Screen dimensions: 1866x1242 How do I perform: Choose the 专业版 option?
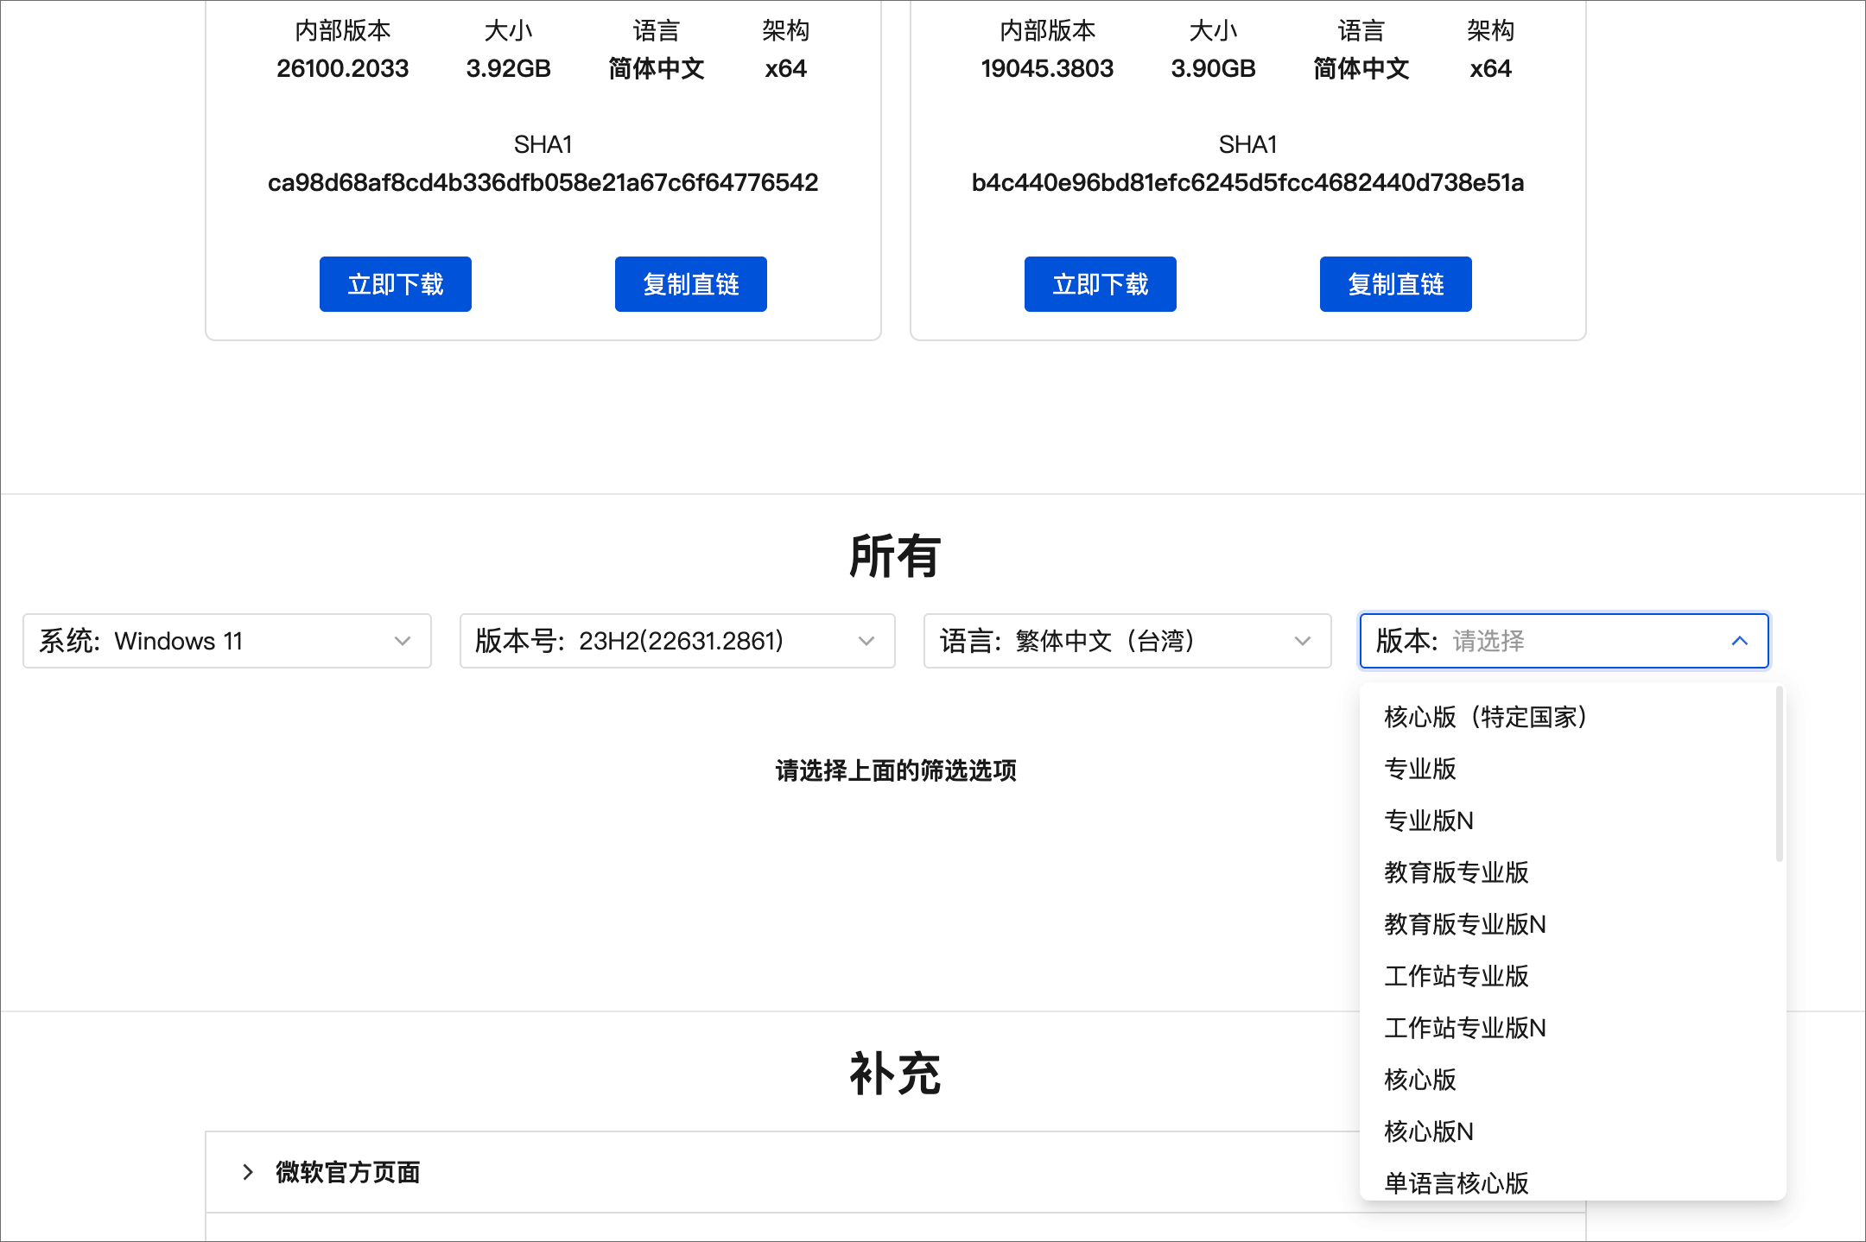1420,769
